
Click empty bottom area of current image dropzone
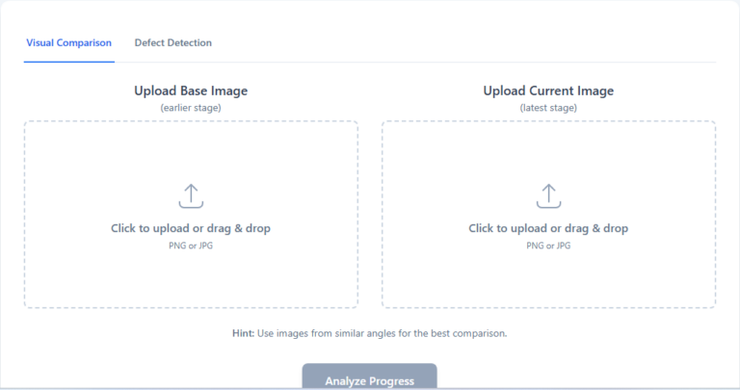tap(548, 279)
